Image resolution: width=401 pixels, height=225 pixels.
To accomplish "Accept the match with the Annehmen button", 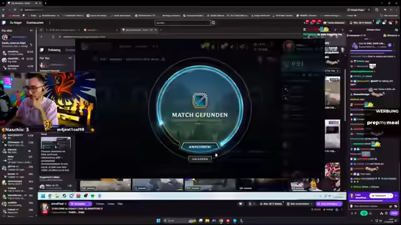I will click(200, 147).
